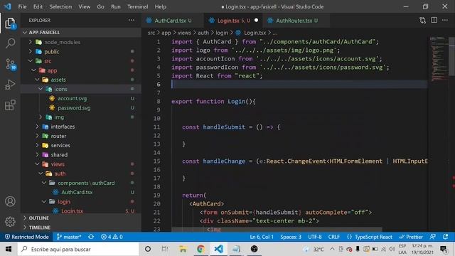Collapse the assets folder
The height and width of the screenshot is (256, 455).
(37, 80)
